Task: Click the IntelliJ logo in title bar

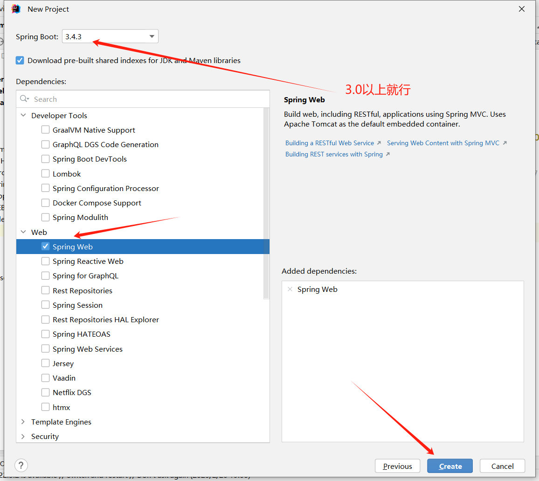Action: pos(16,9)
